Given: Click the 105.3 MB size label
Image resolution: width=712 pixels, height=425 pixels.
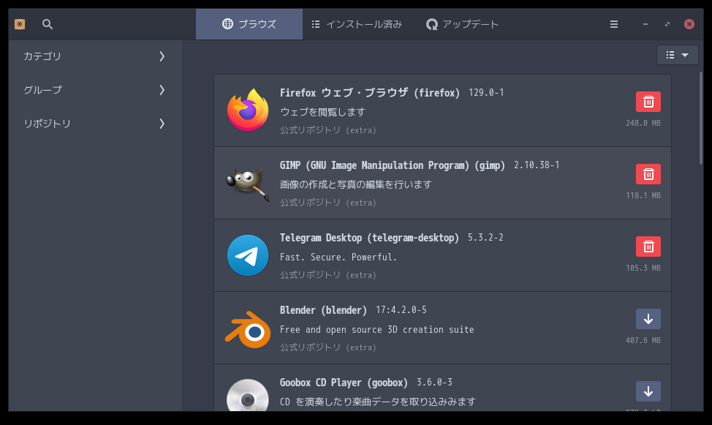Looking at the screenshot, I should tap(643, 268).
